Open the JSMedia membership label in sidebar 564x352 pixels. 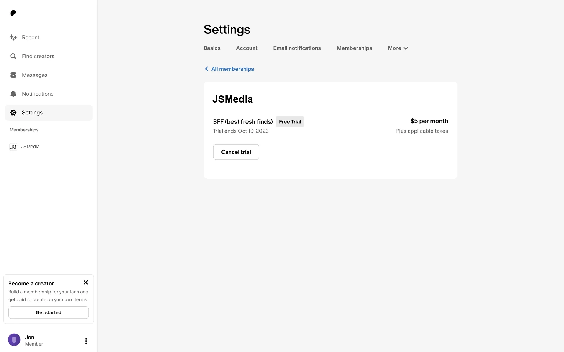(30, 147)
